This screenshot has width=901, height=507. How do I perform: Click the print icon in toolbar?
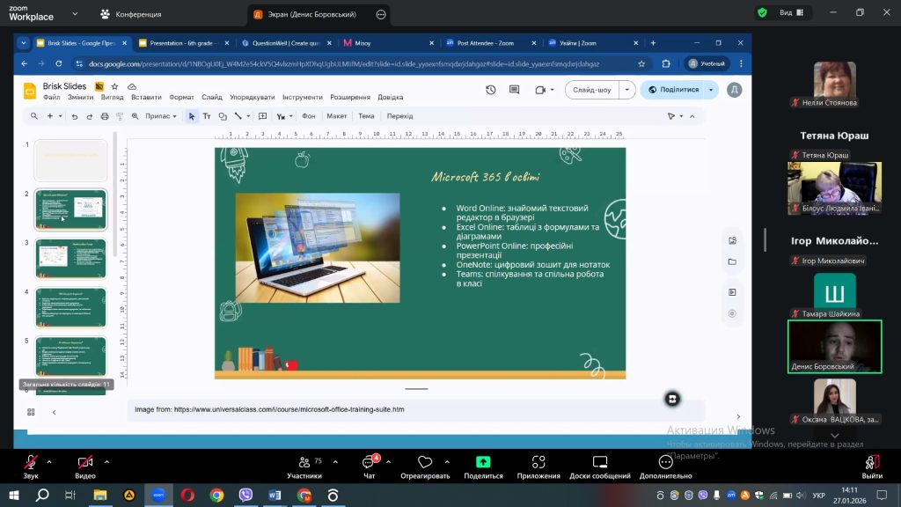(x=106, y=116)
